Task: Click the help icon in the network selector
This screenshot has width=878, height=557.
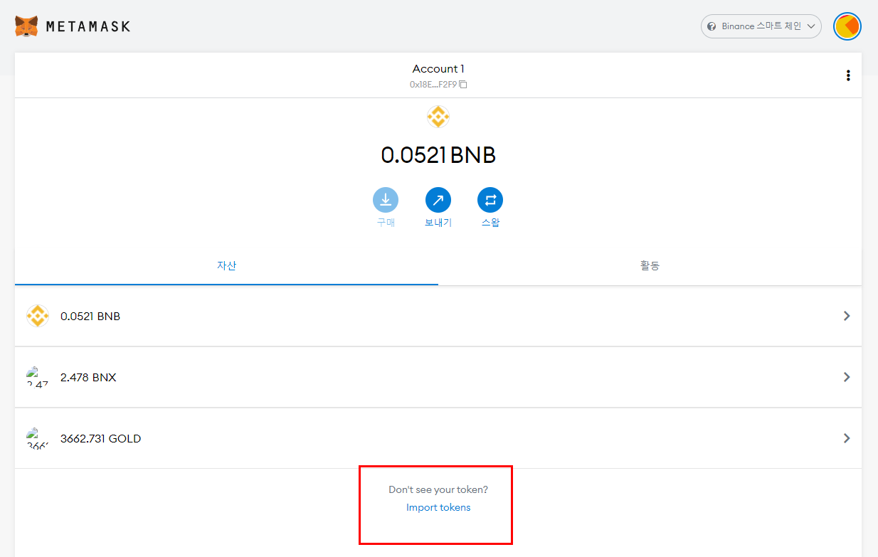Action: point(712,26)
